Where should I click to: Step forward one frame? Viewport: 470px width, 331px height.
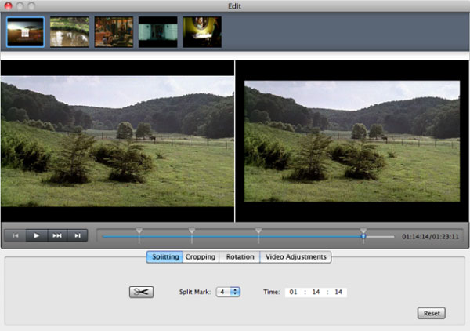(x=78, y=235)
